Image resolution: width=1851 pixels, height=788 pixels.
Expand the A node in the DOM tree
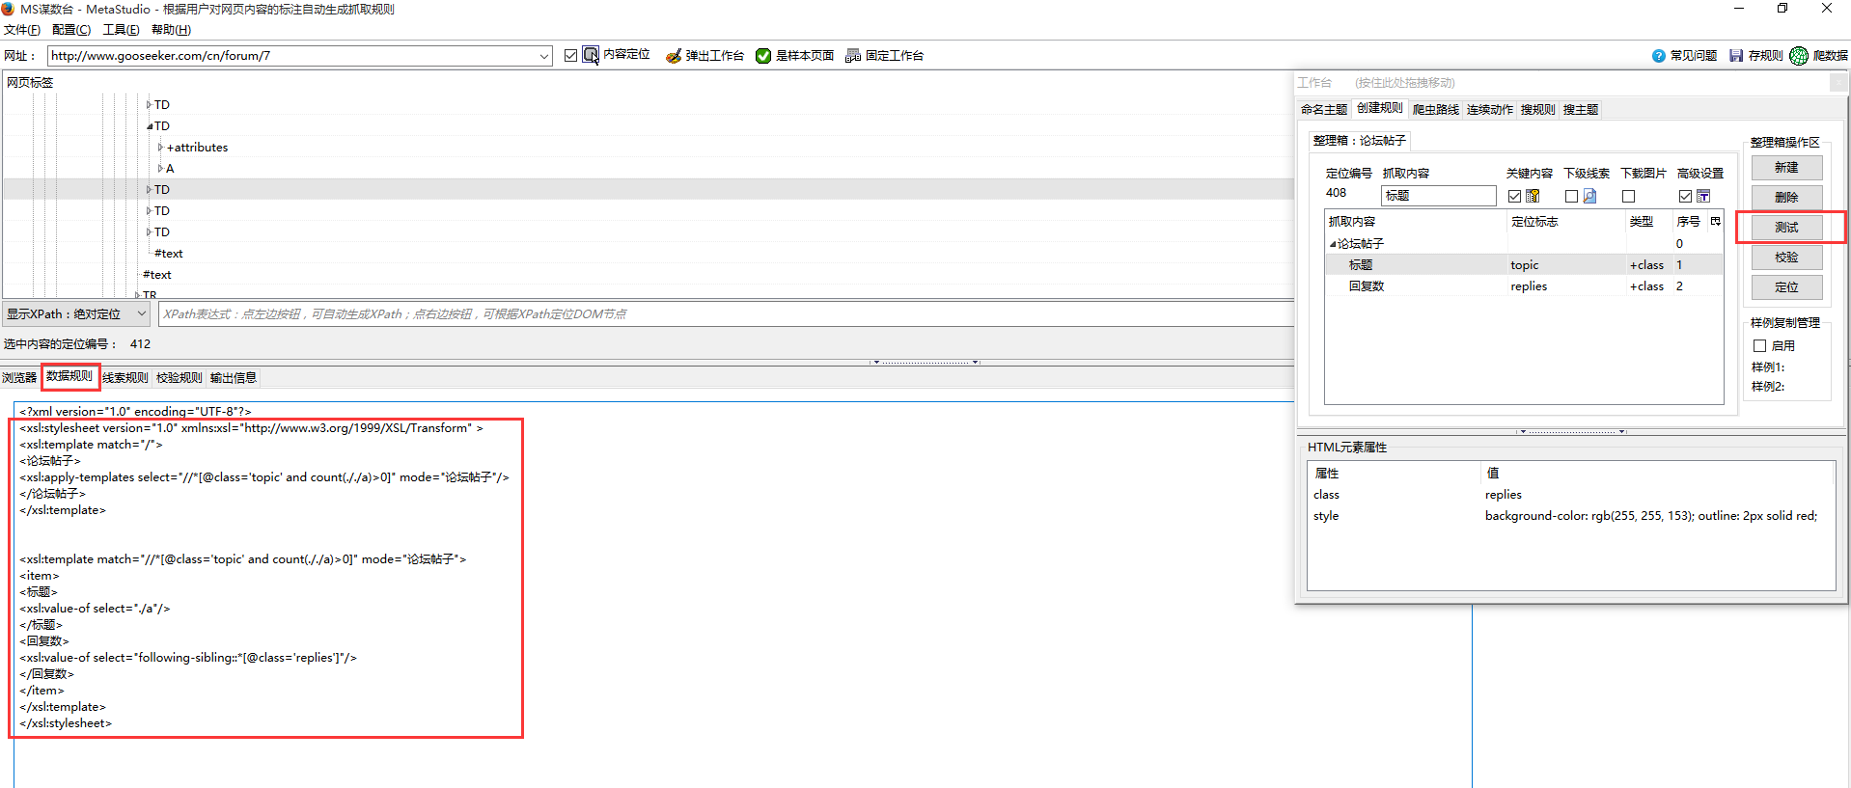160,168
